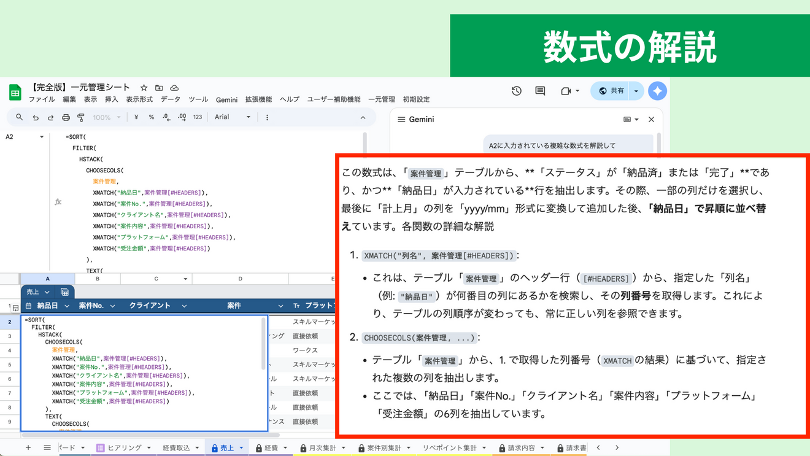This screenshot has height=456, width=810.
Task: Select column A header
Action: click(47, 279)
